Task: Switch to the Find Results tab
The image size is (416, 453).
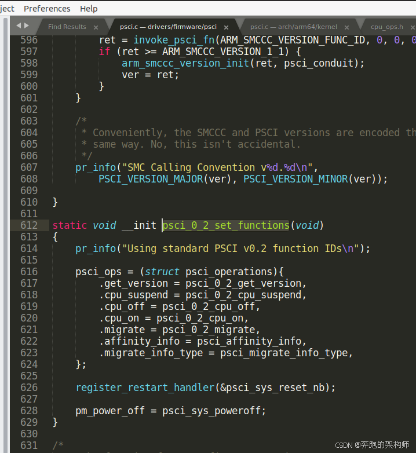Action: [67, 27]
